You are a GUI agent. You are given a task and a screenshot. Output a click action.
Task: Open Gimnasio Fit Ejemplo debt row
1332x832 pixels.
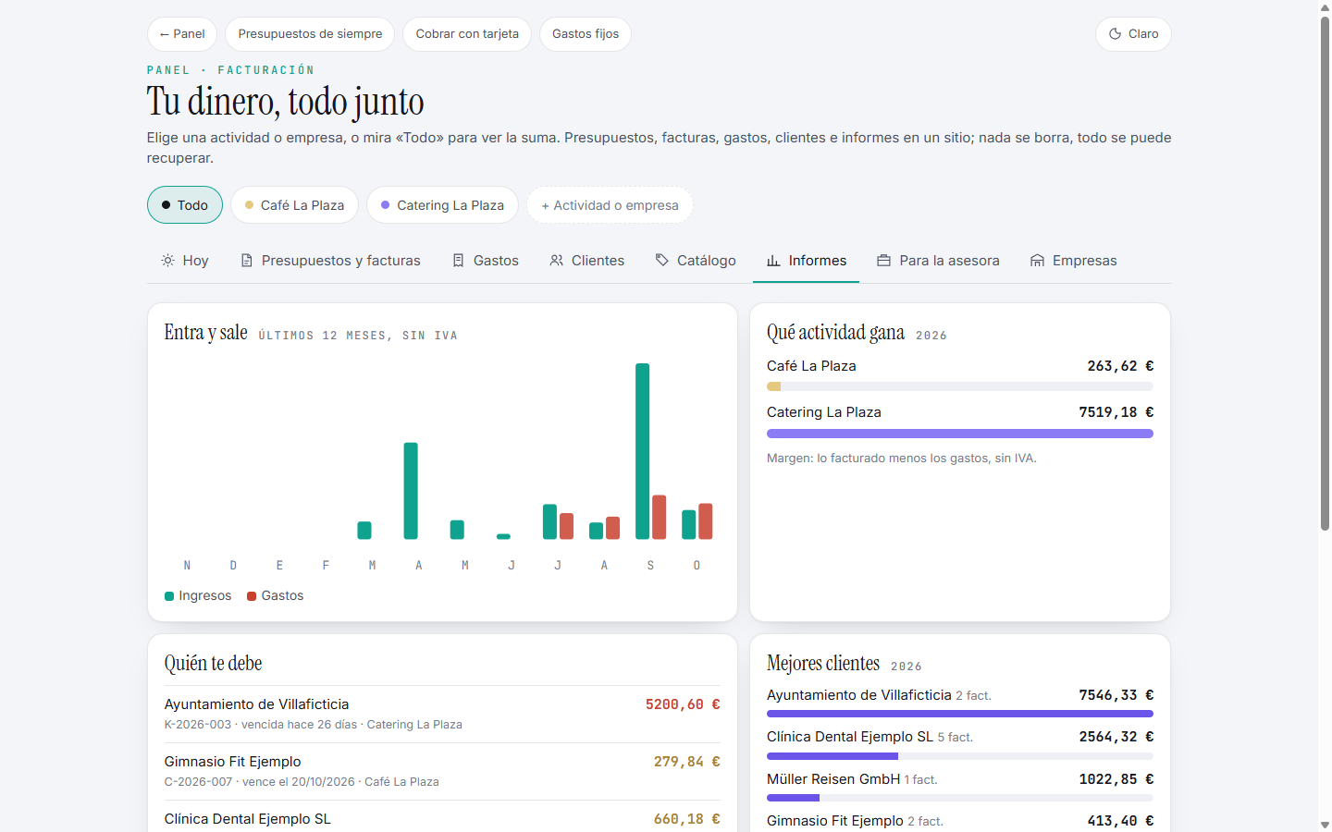[x=442, y=771]
